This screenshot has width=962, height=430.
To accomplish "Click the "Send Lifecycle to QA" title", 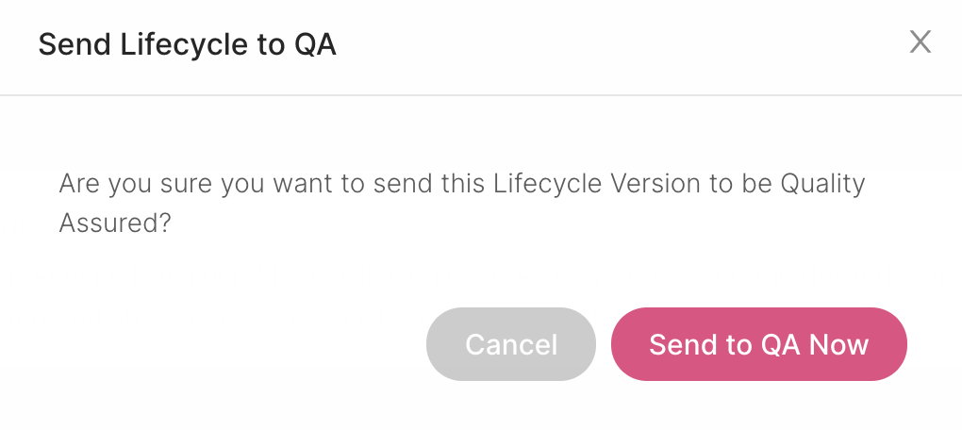I will tap(187, 45).
